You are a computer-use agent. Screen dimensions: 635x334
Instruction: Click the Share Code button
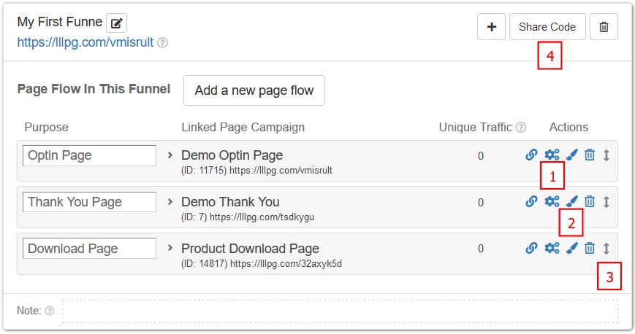click(547, 27)
